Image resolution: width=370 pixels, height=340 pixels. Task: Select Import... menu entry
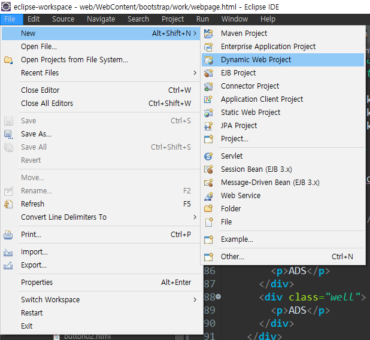tap(101, 252)
